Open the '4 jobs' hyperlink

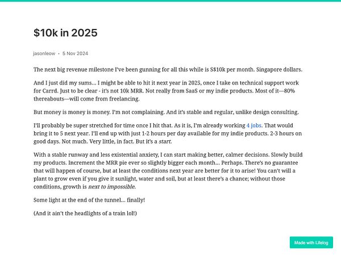pyautogui.click(x=254, y=126)
